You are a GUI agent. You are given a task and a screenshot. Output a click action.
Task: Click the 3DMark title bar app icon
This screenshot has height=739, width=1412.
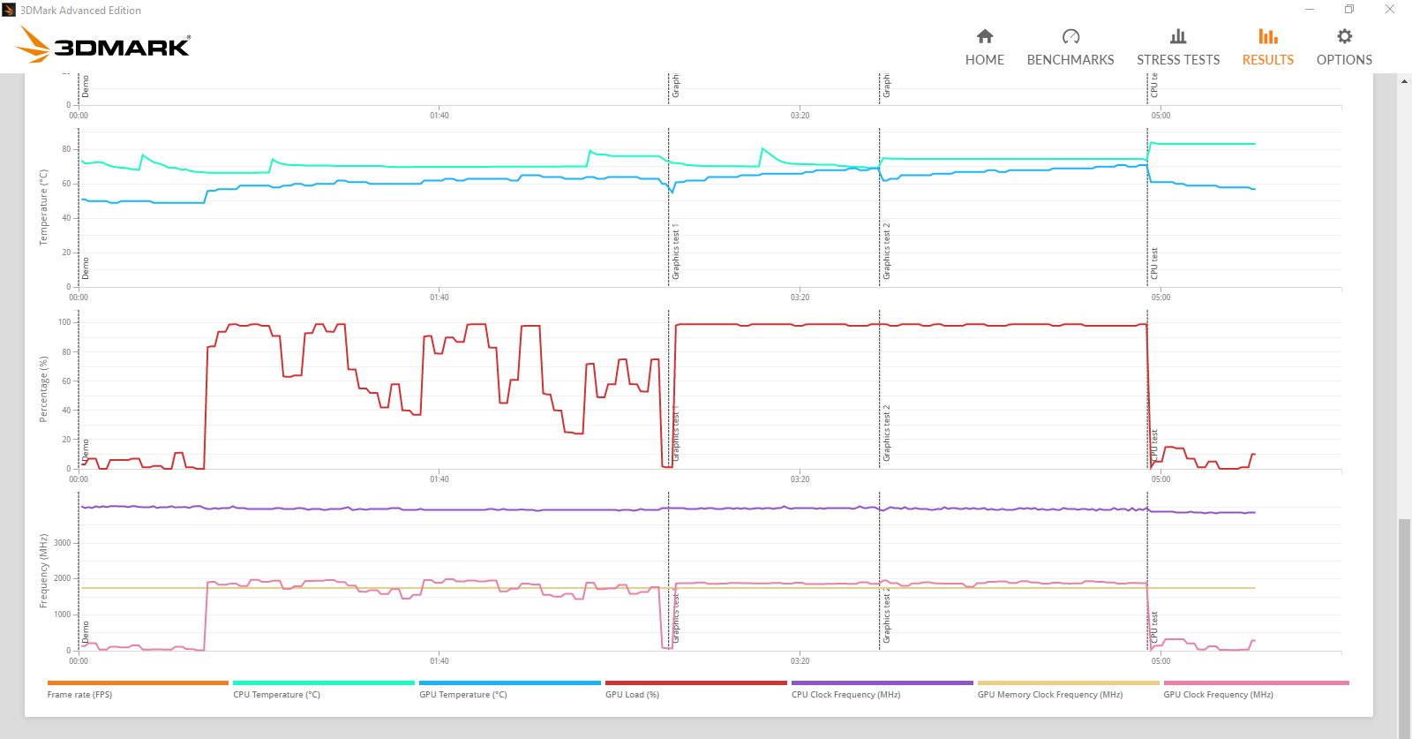click(9, 10)
